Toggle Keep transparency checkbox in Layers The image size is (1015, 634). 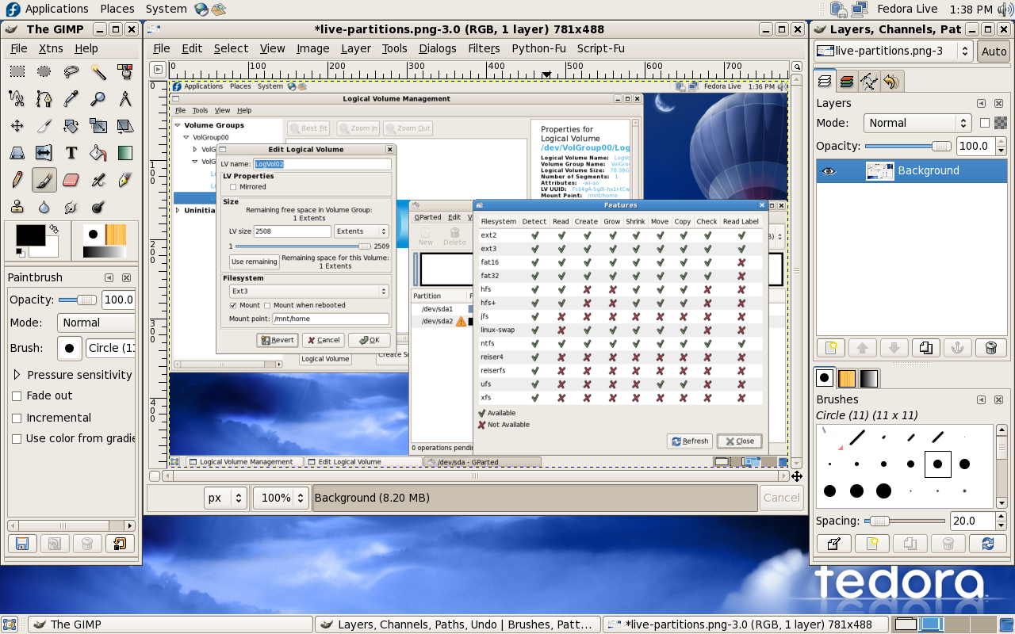coord(985,123)
